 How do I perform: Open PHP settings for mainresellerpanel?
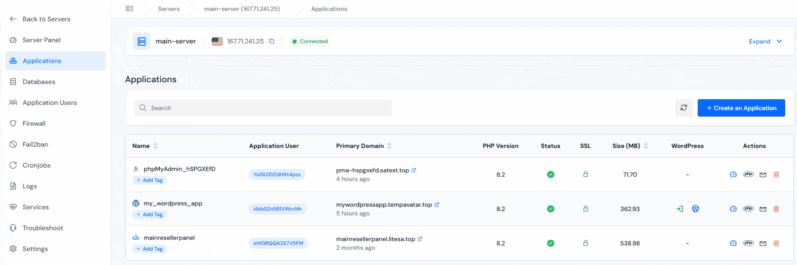click(748, 243)
